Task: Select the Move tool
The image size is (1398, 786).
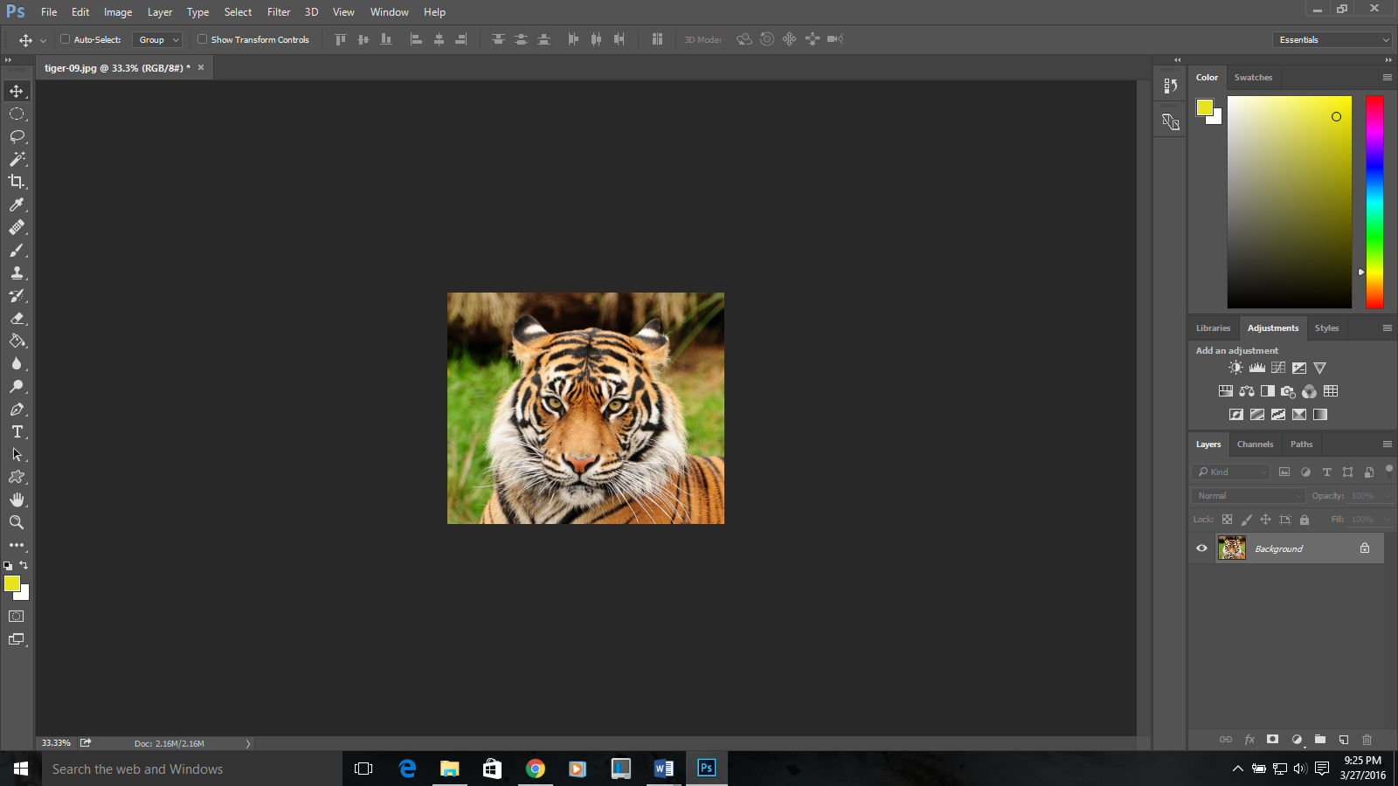Action: (x=17, y=90)
